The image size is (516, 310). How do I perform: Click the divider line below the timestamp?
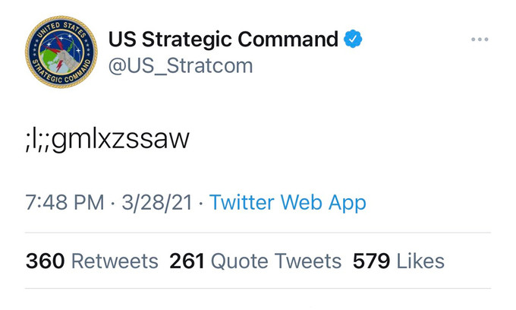258,232
